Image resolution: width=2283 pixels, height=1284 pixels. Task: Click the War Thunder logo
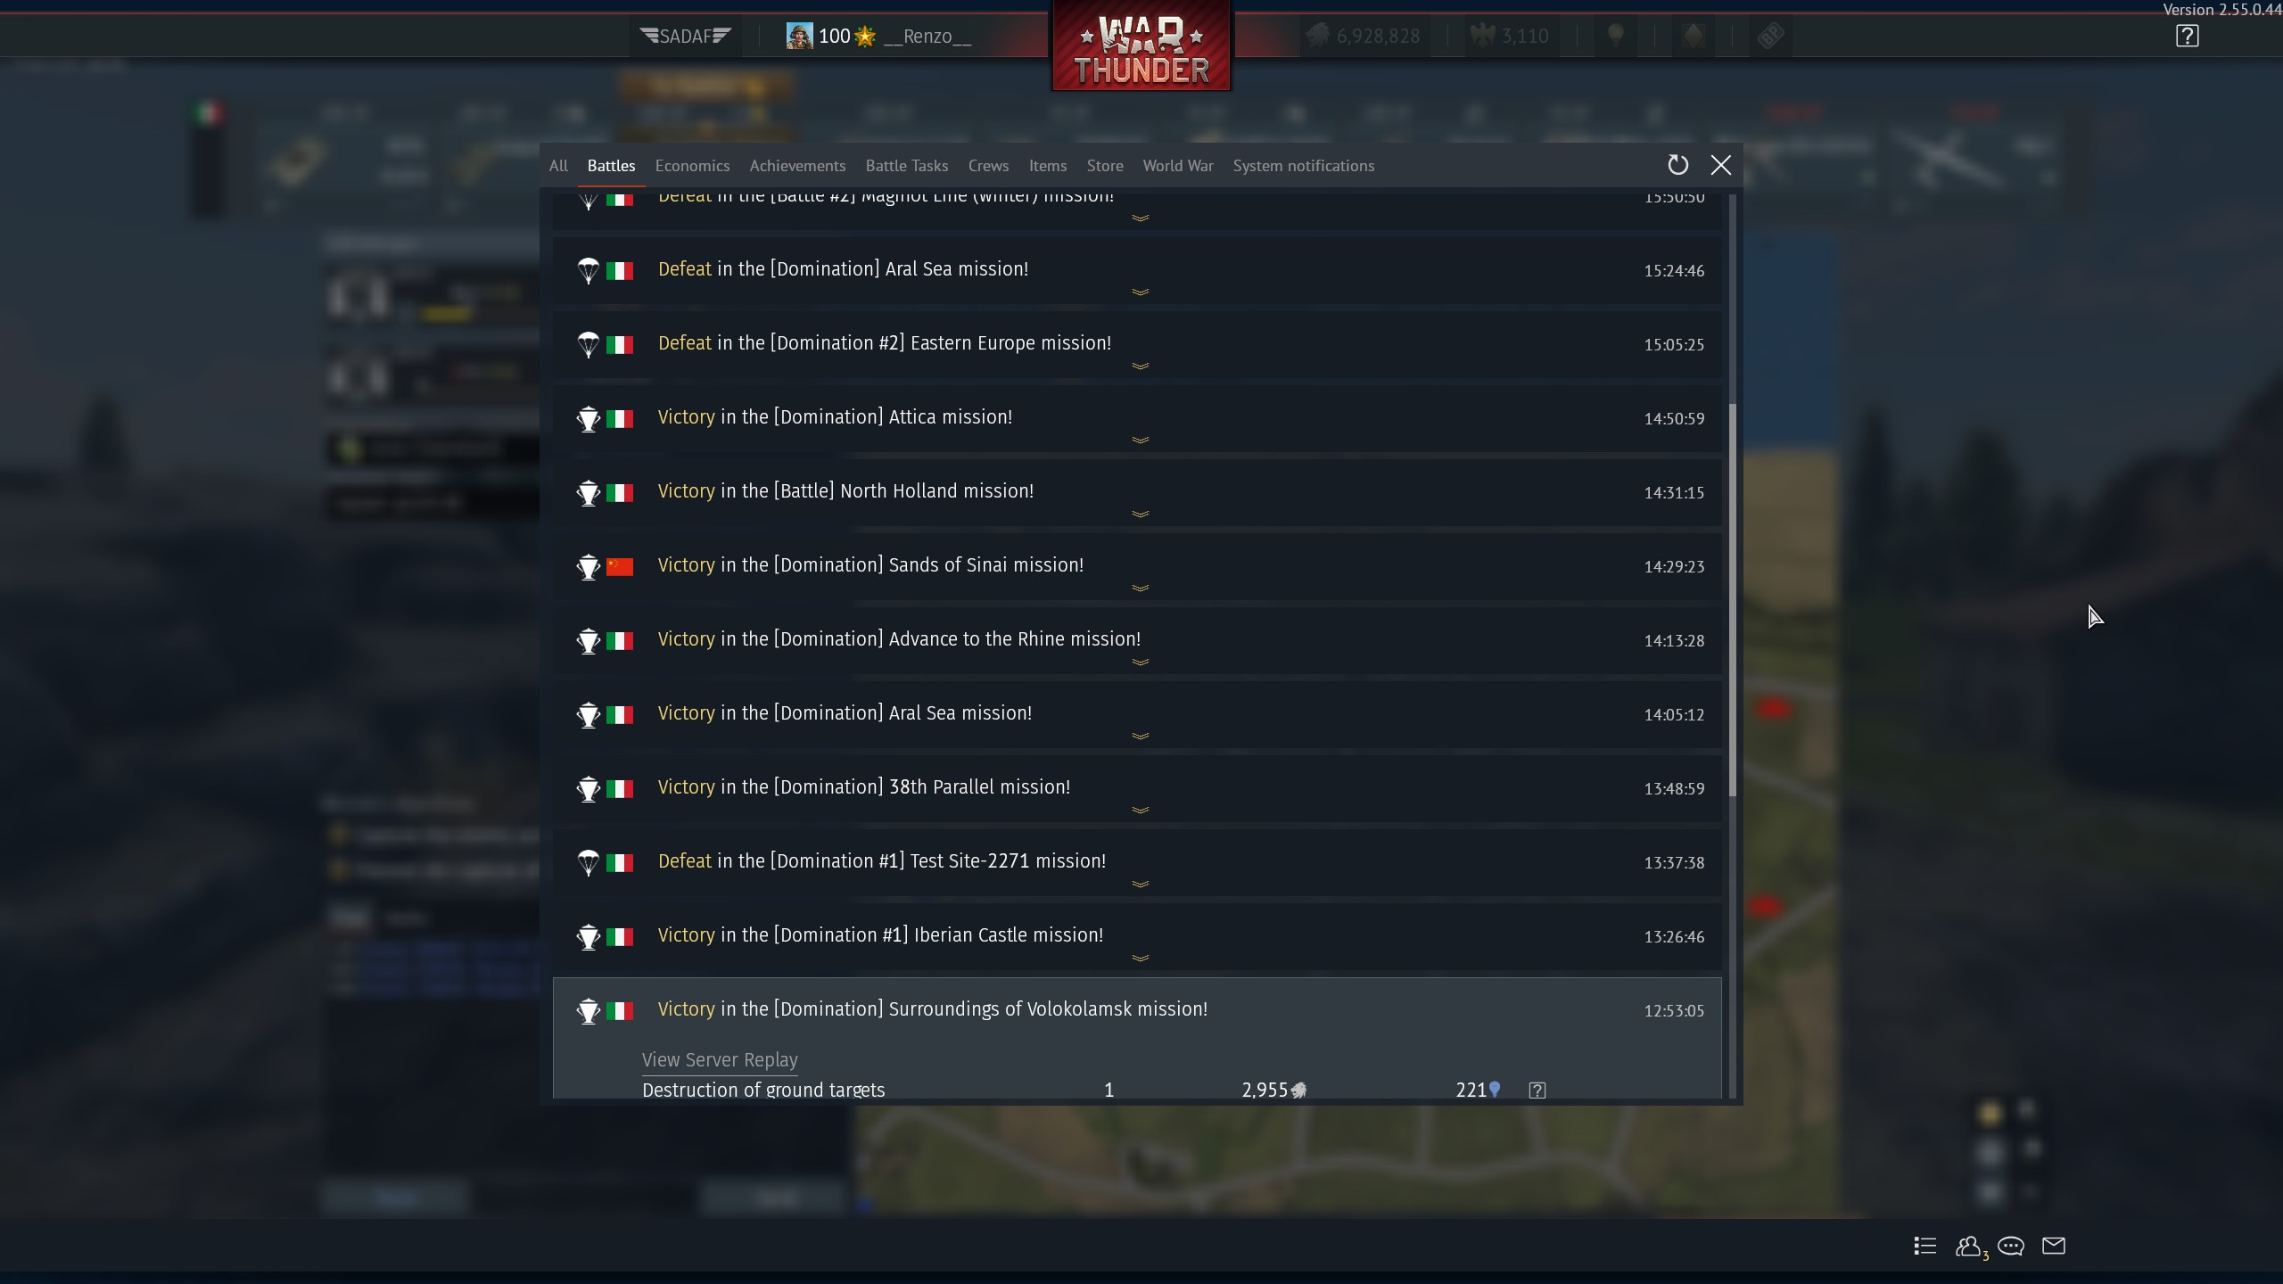(x=1141, y=46)
